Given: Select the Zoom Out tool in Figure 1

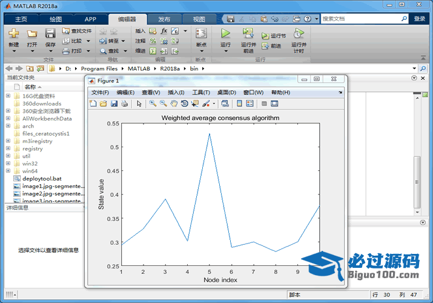Looking at the screenshot, I should (164, 104).
